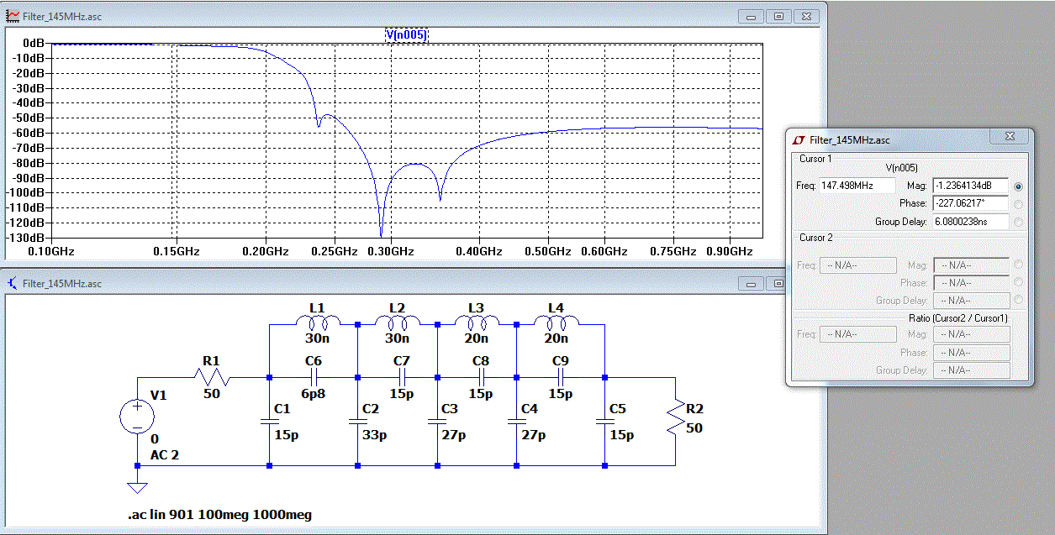
Task: Select Cursor 1 Mag radio button
Action: pyautogui.click(x=1020, y=186)
